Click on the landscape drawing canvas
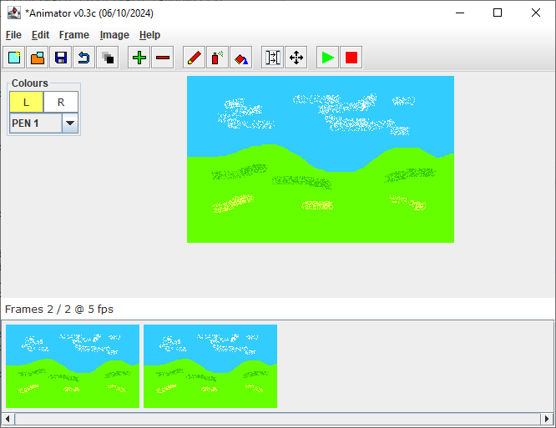The height and width of the screenshot is (428, 556). (x=321, y=159)
